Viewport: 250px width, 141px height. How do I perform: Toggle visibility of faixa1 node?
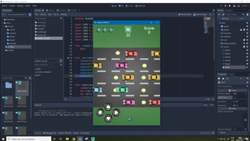247,50
